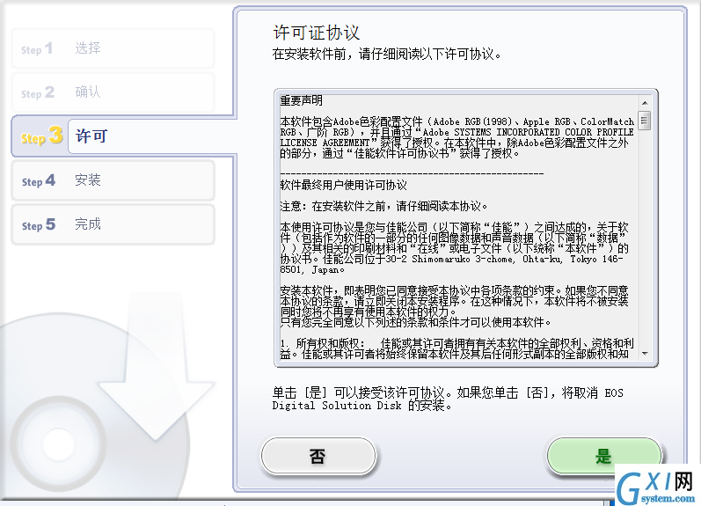701x506 pixels.
Task: Click the 许可证协议 title
Action: click(317, 33)
